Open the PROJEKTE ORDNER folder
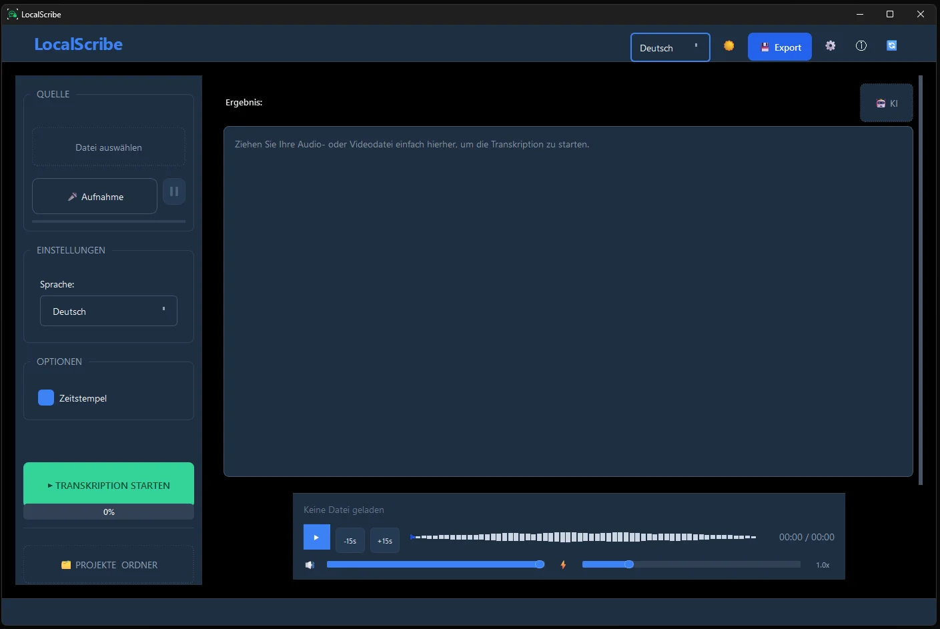This screenshot has height=629, width=940. [x=108, y=564]
